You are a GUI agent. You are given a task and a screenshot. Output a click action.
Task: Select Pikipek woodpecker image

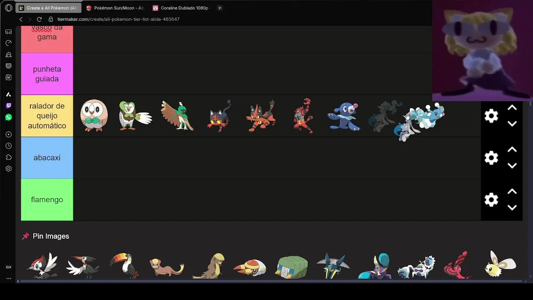click(x=42, y=265)
